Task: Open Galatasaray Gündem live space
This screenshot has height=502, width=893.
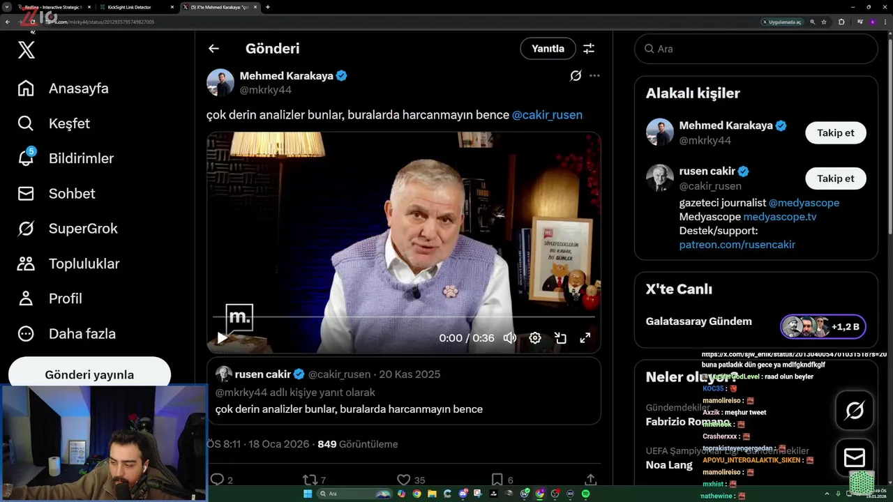Action: (x=699, y=321)
